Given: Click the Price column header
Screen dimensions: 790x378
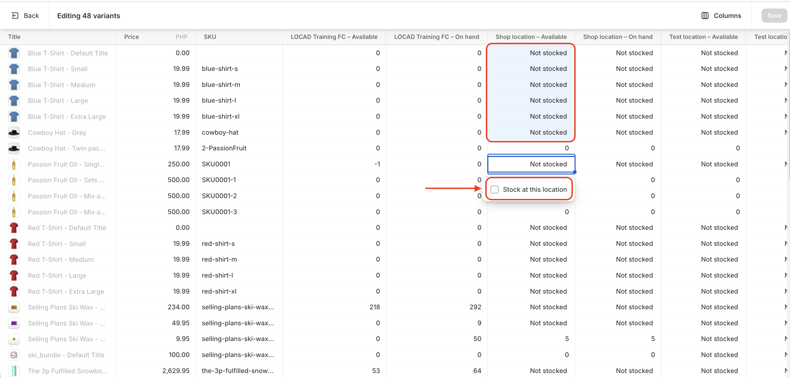Looking at the screenshot, I should pos(131,37).
